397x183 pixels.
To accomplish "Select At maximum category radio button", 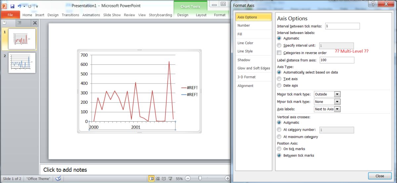I will click(279, 137).
